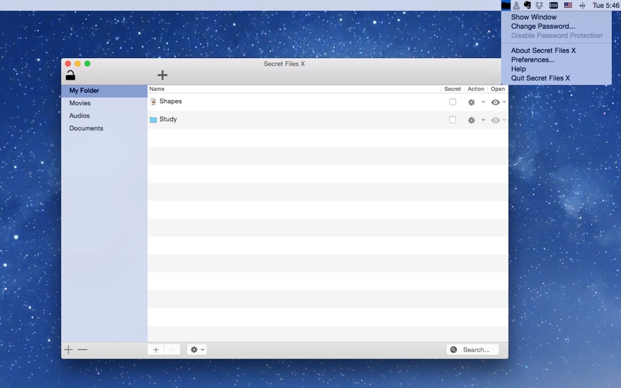Click the Action column header

476,89
